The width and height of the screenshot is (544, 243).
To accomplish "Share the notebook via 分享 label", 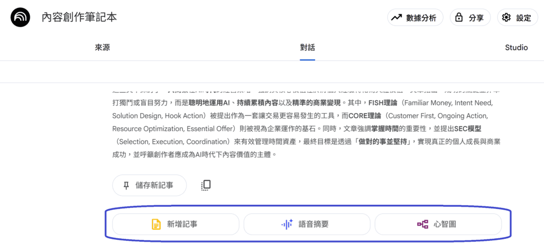I will point(476,18).
